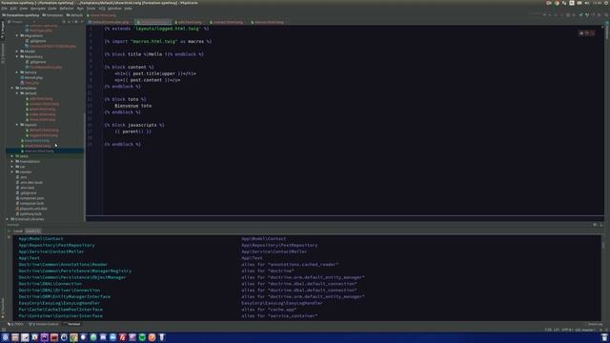610x343 pixels.
Task: Collapse the default templates folder
Action: point(17,93)
